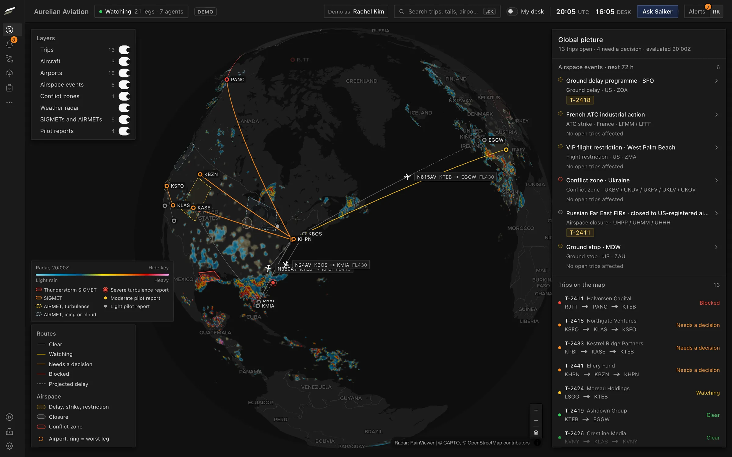Screen dimensions: 732x457
Task: Click the T-2418 tag under SFO event
Action: coord(580,100)
